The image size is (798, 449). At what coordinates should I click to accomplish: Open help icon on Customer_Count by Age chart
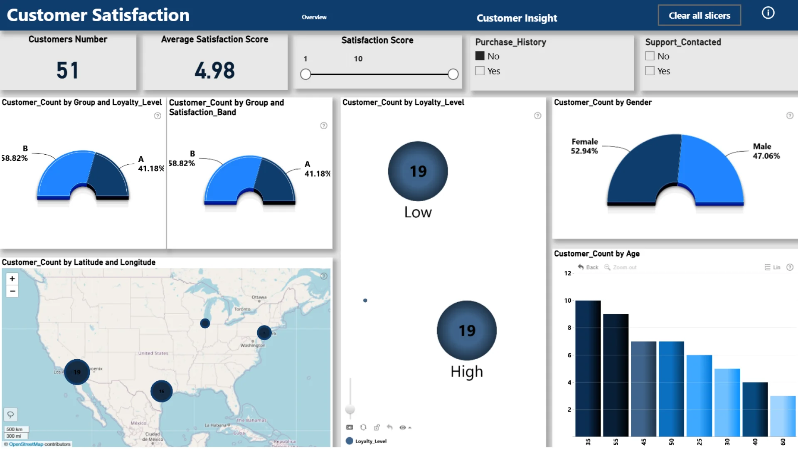(x=790, y=267)
